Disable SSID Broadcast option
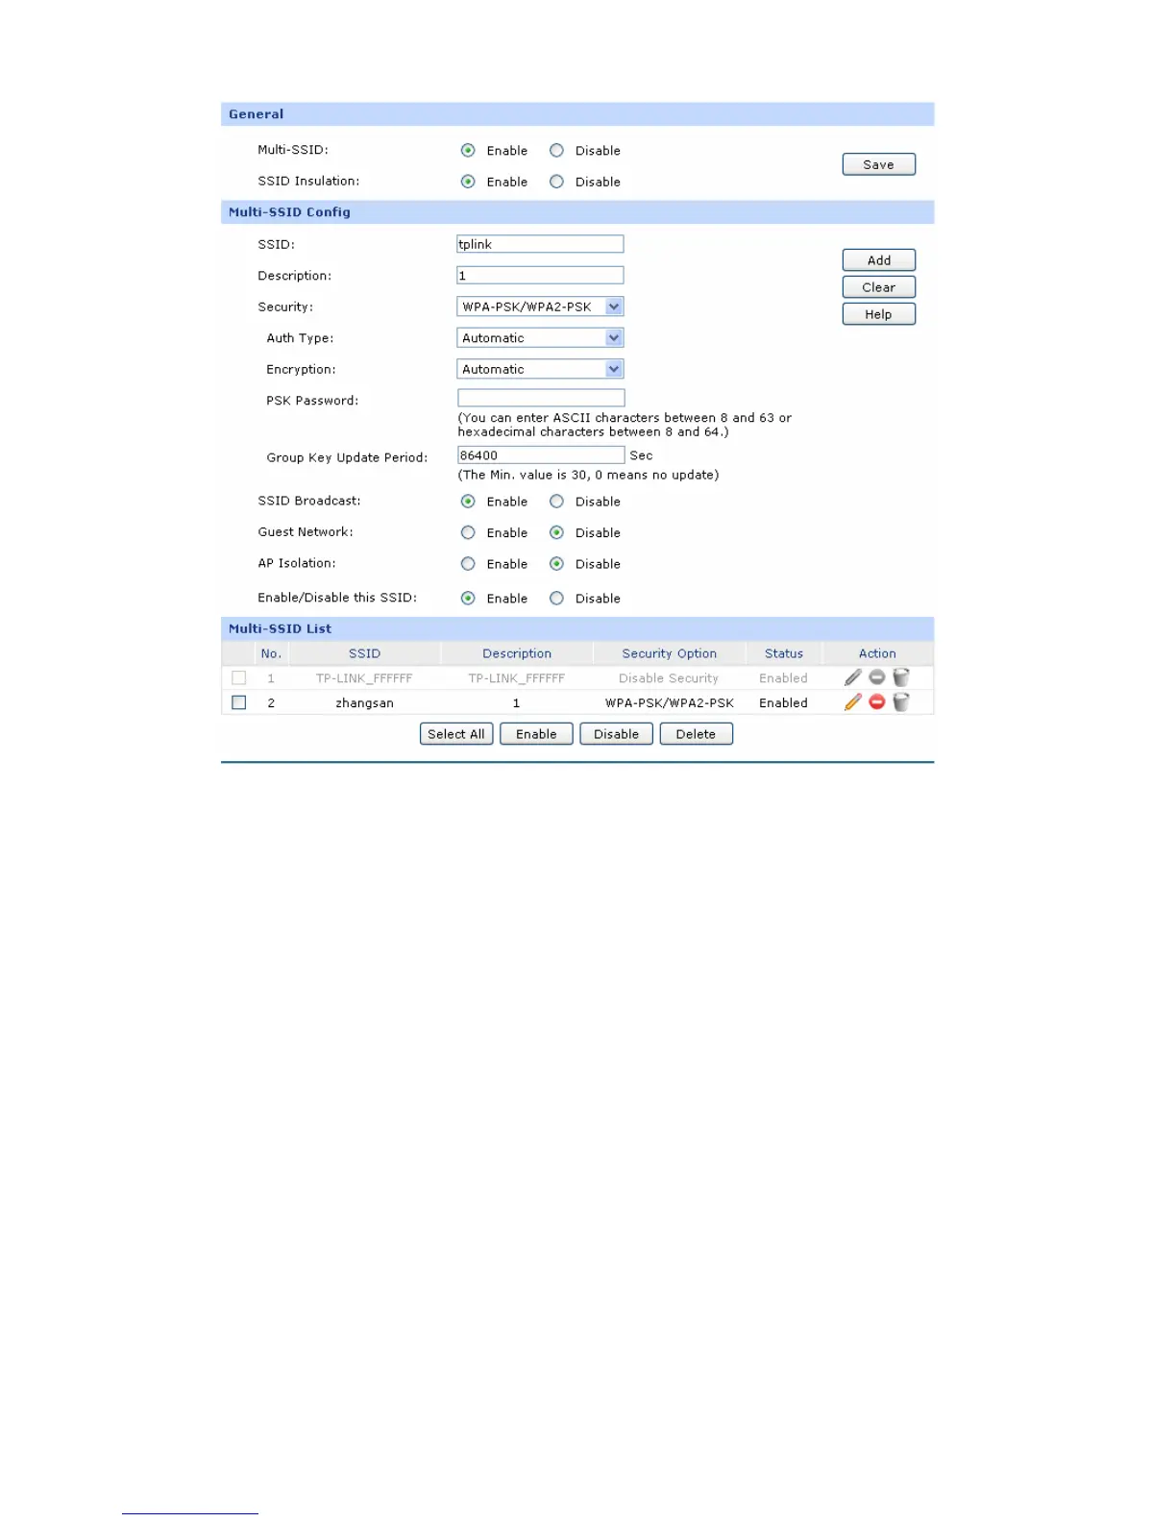The height and width of the screenshot is (1522, 1176). [x=556, y=502]
